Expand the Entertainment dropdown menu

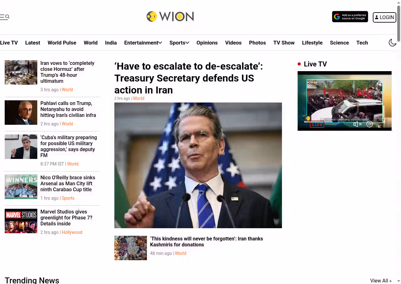pyautogui.click(x=143, y=43)
